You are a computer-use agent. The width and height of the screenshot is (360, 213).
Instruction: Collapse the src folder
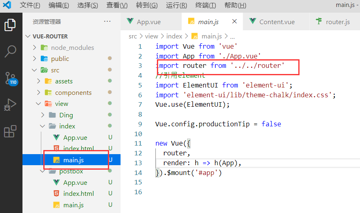[34, 70]
